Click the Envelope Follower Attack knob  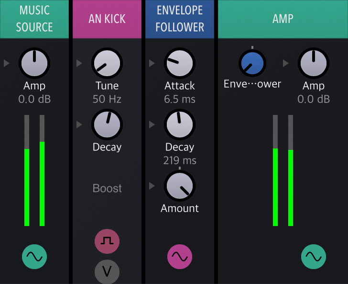tap(180, 63)
